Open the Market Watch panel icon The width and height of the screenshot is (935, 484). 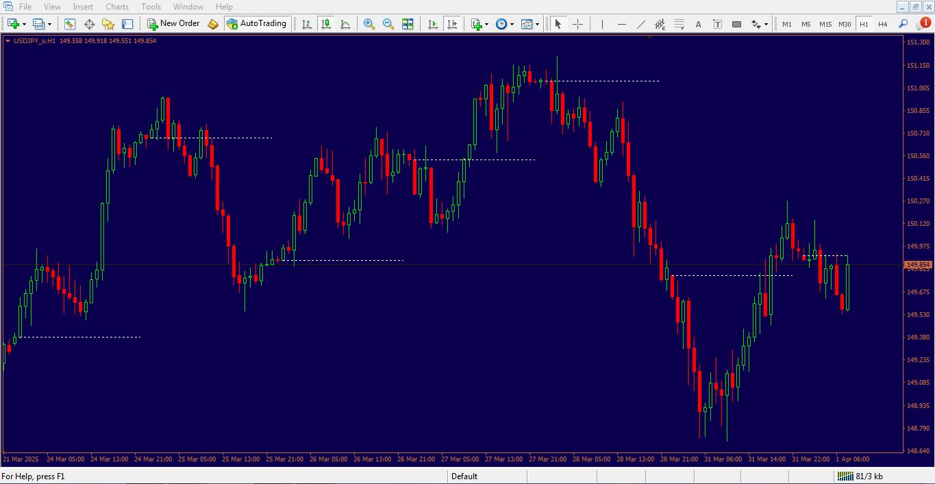[x=70, y=24]
